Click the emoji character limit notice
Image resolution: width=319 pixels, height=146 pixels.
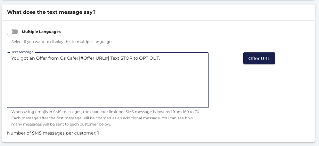tap(106, 112)
